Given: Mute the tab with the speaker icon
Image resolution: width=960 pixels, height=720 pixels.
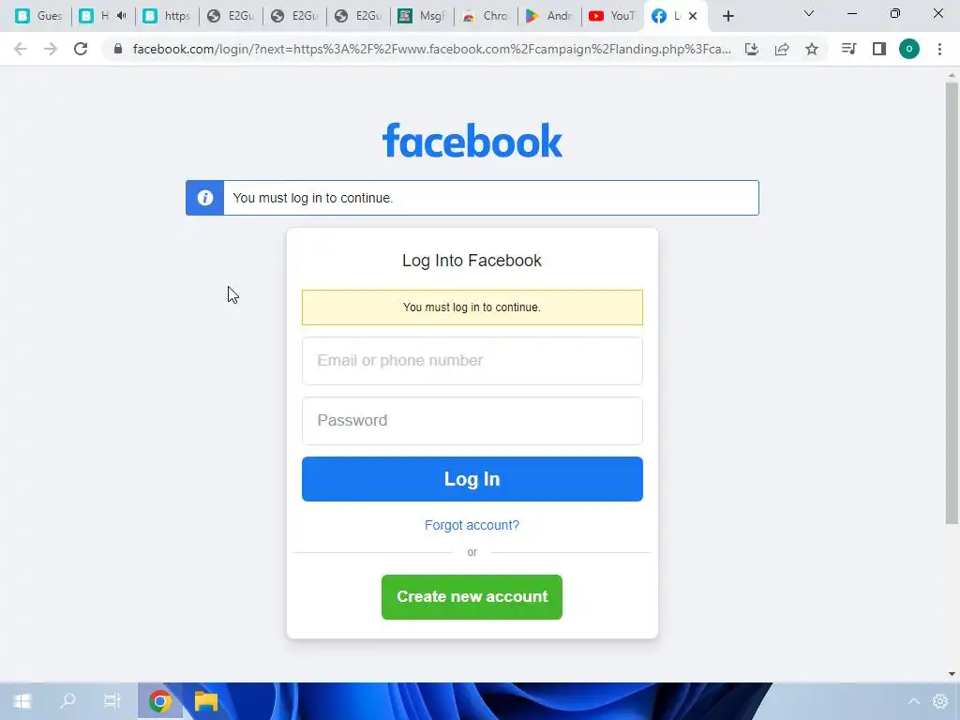Looking at the screenshot, I should [121, 16].
